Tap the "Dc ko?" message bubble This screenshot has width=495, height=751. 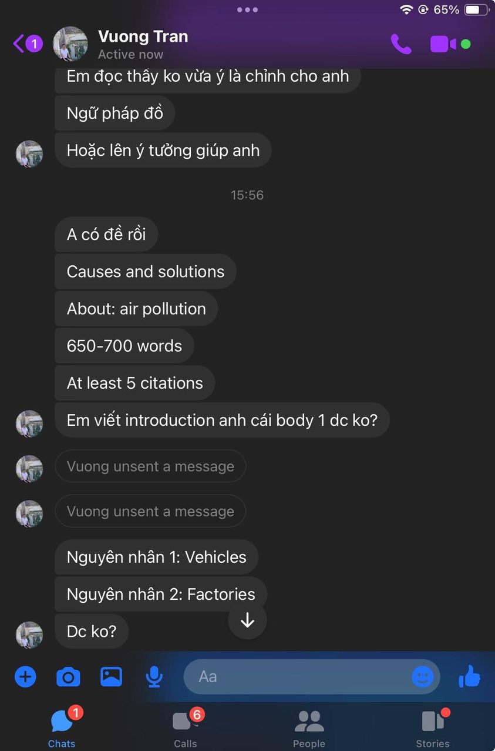point(92,632)
